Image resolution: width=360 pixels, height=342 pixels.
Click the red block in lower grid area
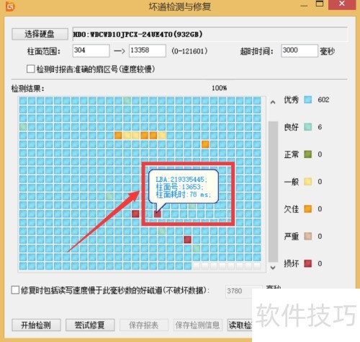pyautogui.click(x=187, y=240)
